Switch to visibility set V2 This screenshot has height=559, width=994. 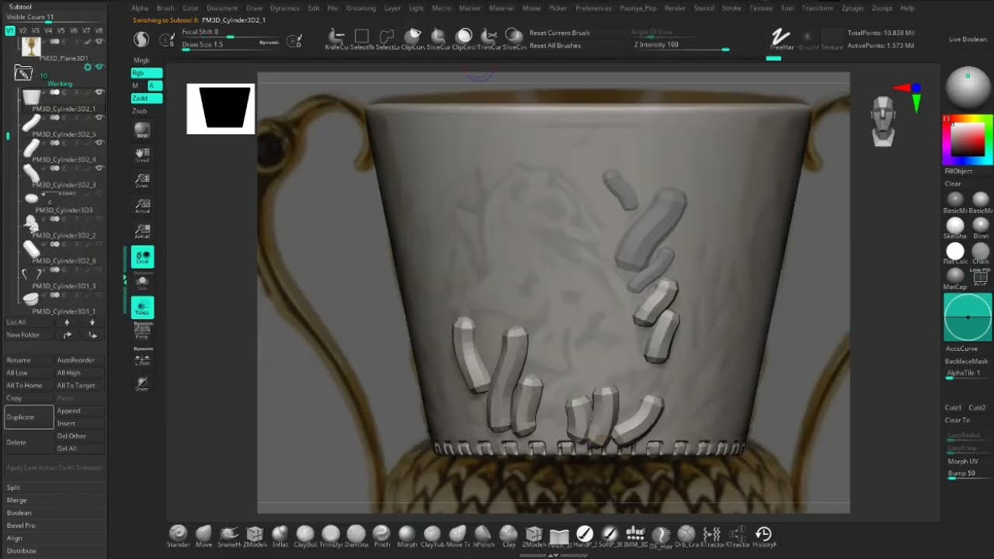point(23,30)
